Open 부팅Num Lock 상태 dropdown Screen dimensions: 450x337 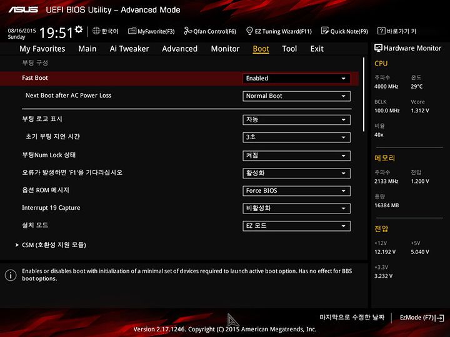(x=296, y=155)
